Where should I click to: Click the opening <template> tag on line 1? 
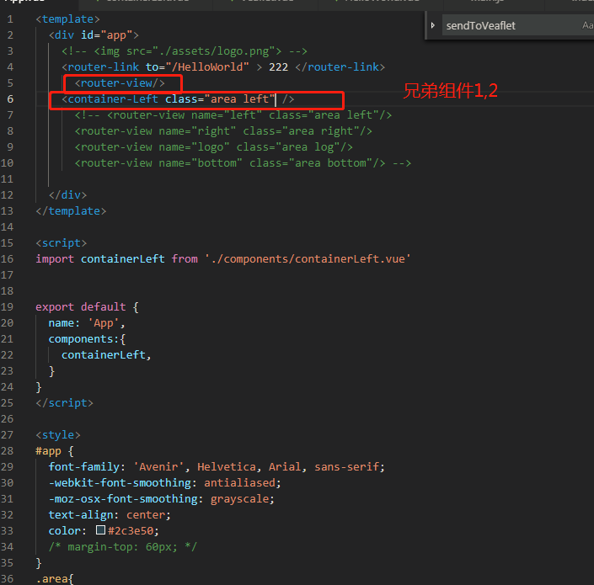pos(67,19)
